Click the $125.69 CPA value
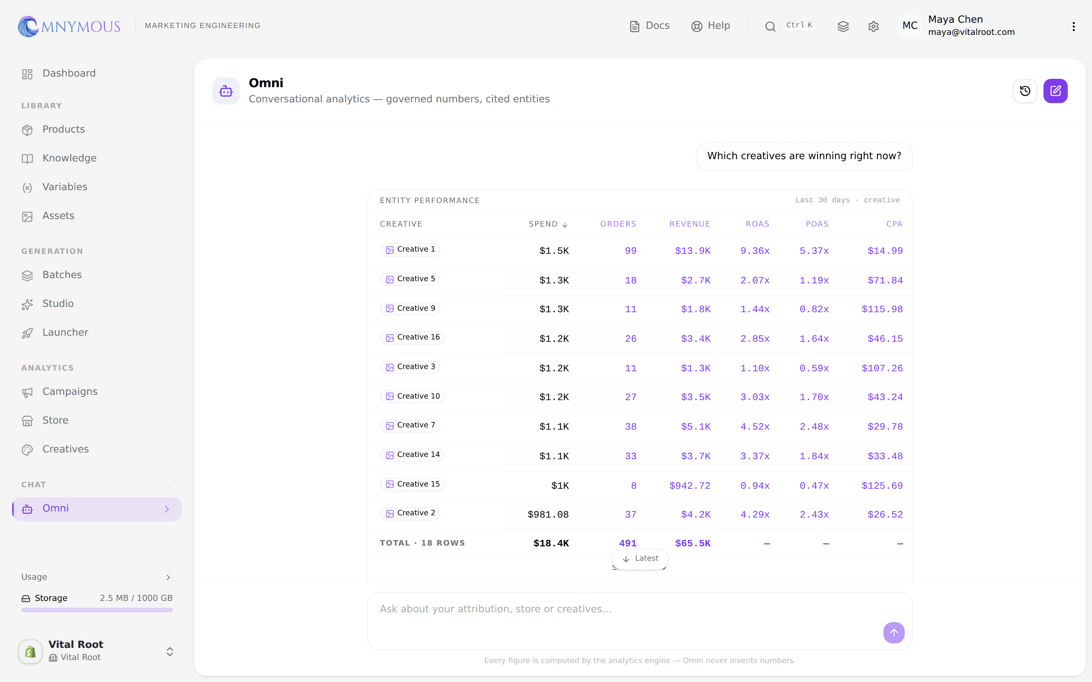 [882, 486]
